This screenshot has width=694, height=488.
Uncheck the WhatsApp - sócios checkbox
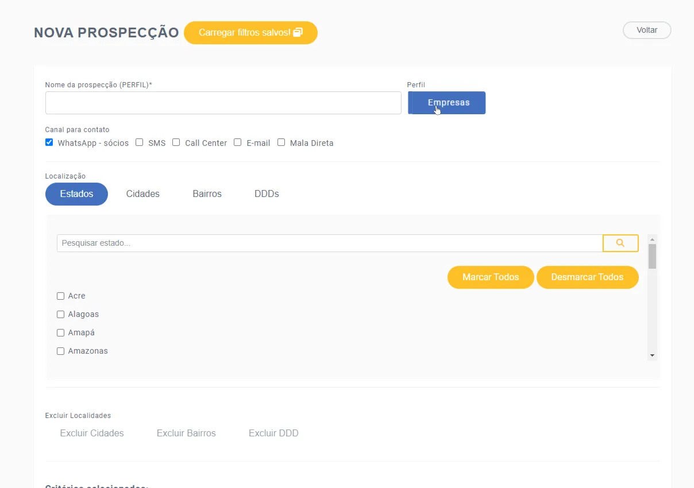(x=49, y=142)
